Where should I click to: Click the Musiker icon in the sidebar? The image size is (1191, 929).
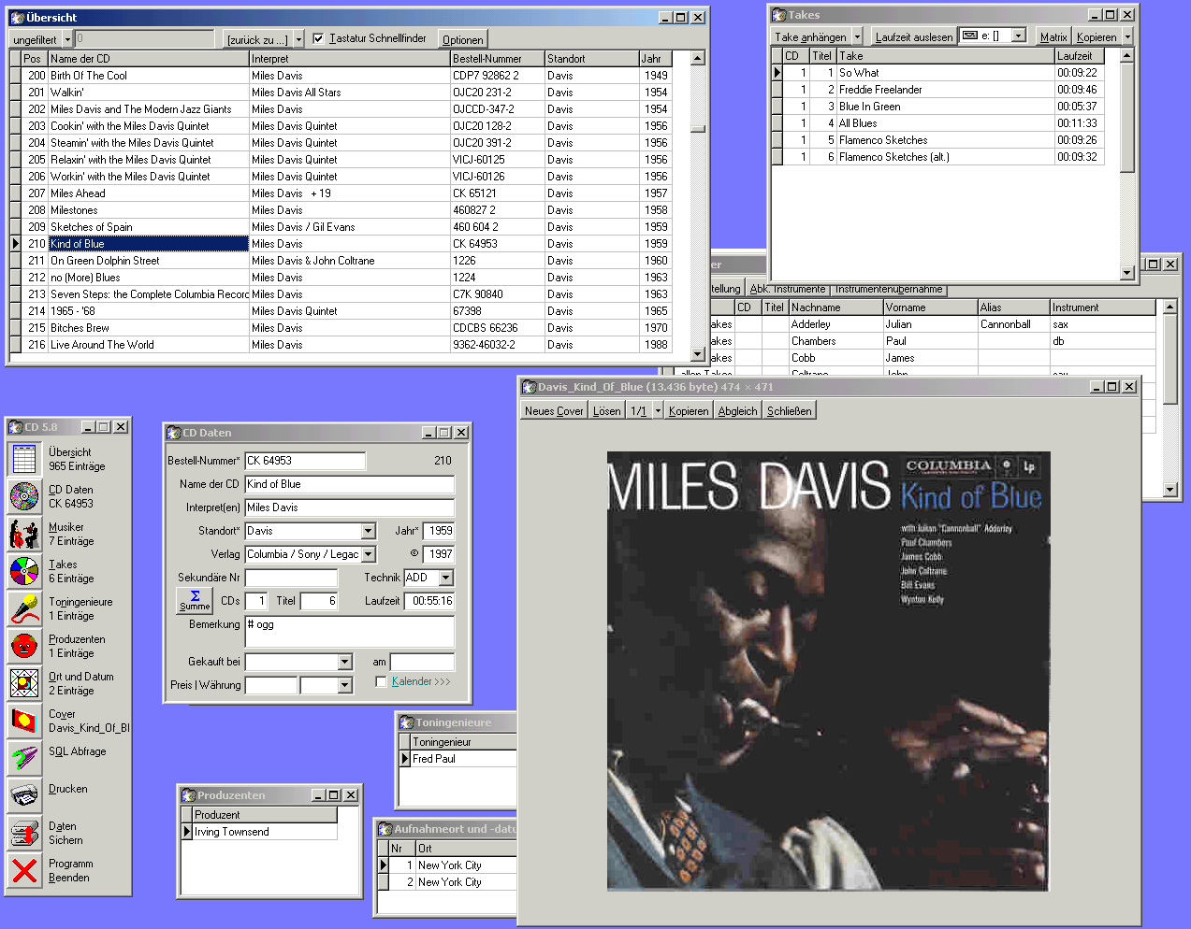coord(24,534)
